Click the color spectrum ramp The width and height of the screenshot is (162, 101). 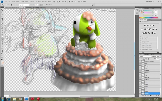(x=149, y=18)
